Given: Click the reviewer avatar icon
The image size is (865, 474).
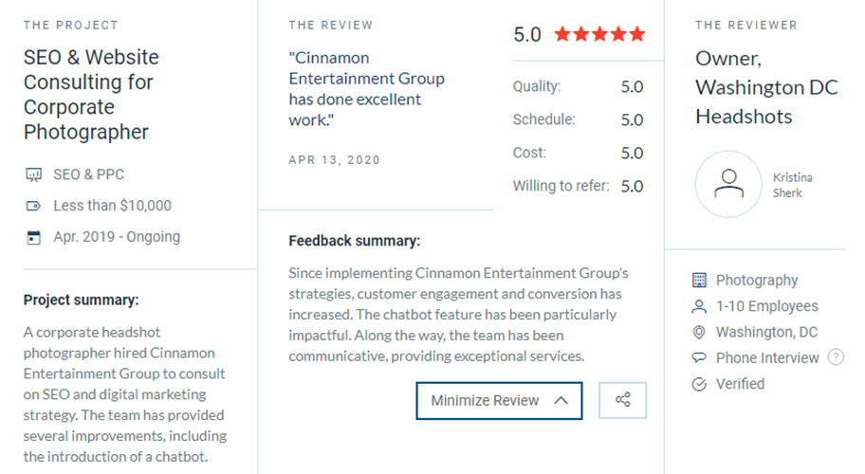Looking at the screenshot, I should coord(728,184).
